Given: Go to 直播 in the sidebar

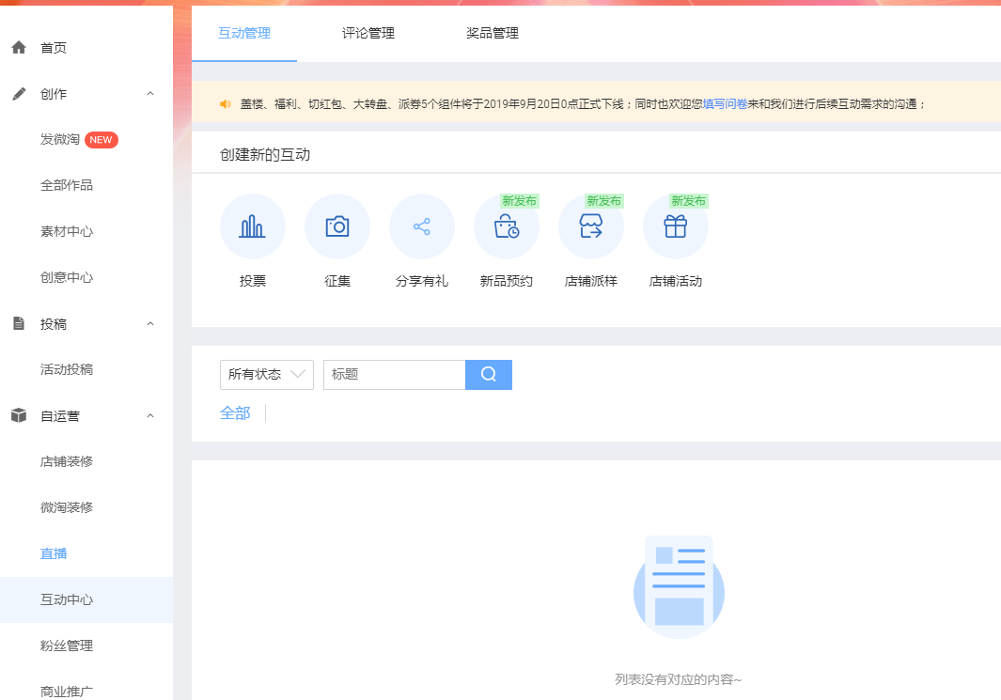Looking at the screenshot, I should 54,553.
